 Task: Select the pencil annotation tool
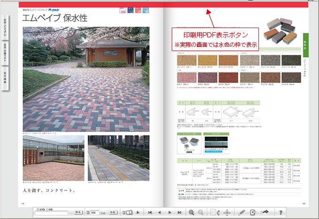tap(242, 212)
